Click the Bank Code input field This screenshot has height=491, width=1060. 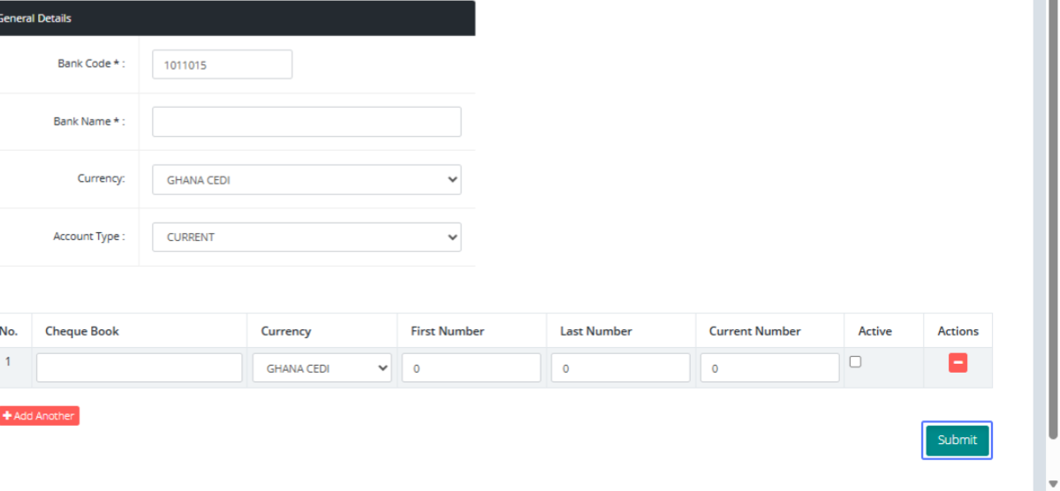point(222,64)
